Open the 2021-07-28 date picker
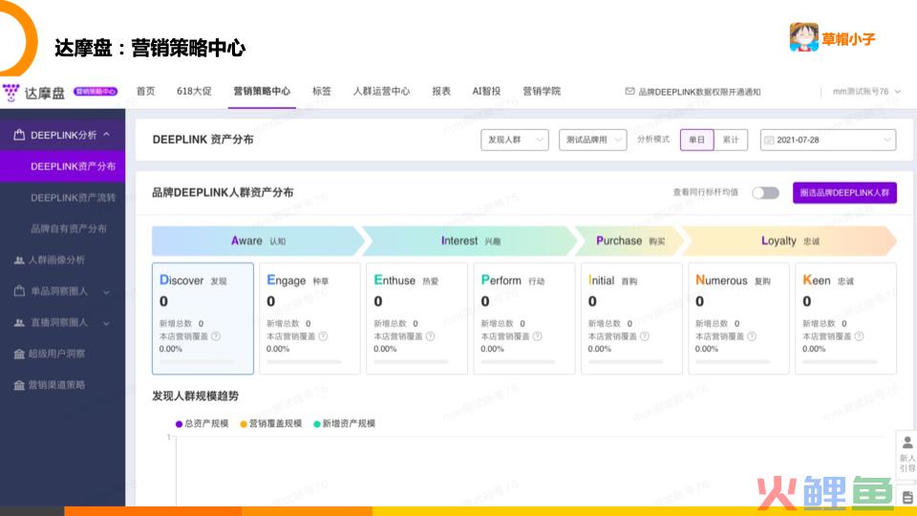 coord(827,140)
